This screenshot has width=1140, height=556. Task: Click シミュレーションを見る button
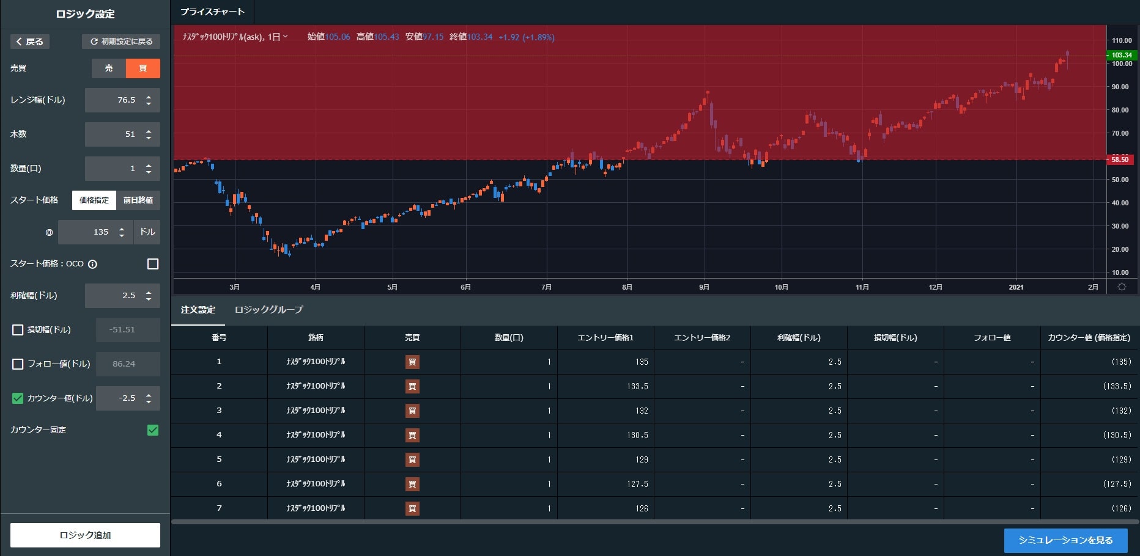[x=1066, y=540]
